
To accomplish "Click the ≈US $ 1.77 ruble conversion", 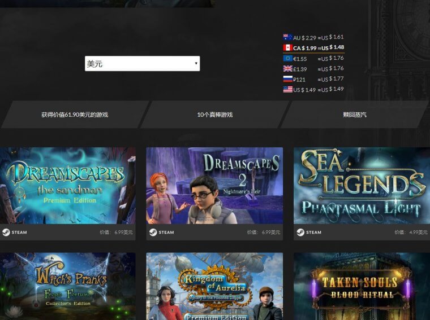I will 331,79.
